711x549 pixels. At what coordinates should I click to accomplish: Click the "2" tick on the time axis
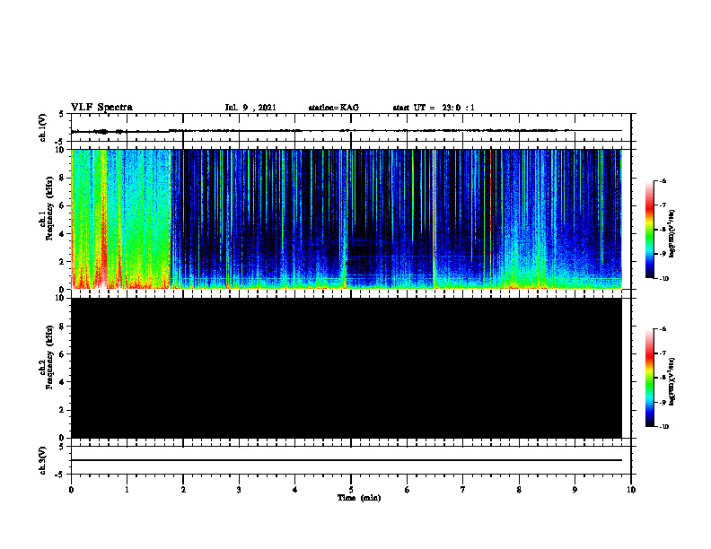click(x=183, y=490)
